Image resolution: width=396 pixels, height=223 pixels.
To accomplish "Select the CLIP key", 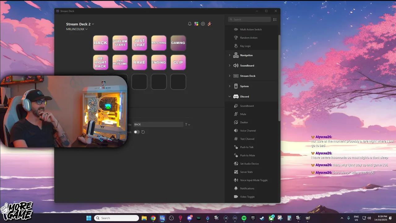I will pos(178,63).
